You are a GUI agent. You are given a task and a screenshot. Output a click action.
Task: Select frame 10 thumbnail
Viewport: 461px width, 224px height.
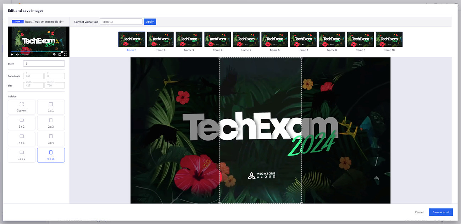point(389,39)
